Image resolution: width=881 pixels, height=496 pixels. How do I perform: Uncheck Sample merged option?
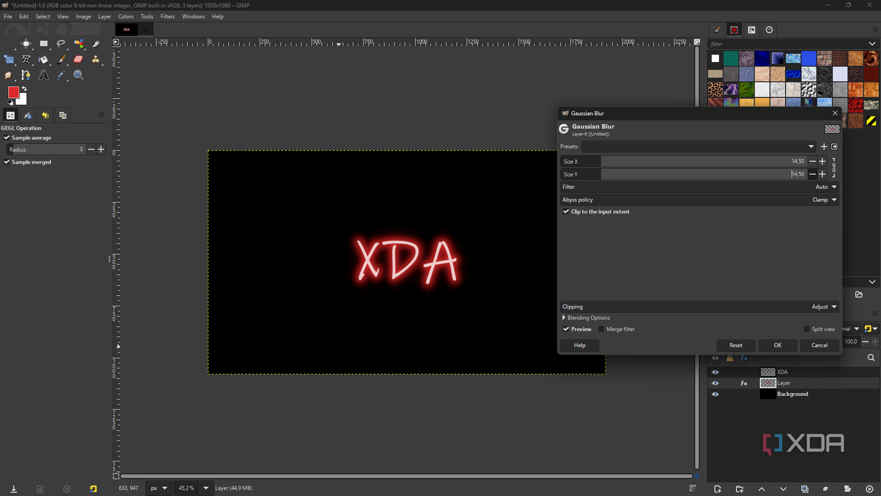[7, 162]
